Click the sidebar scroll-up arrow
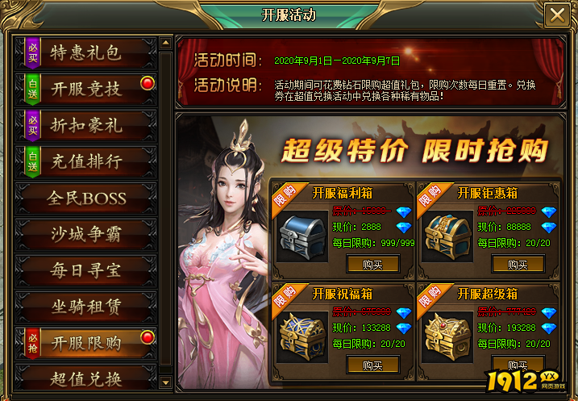Viewport: 578px width, 401px height. (x=165, y=43)
